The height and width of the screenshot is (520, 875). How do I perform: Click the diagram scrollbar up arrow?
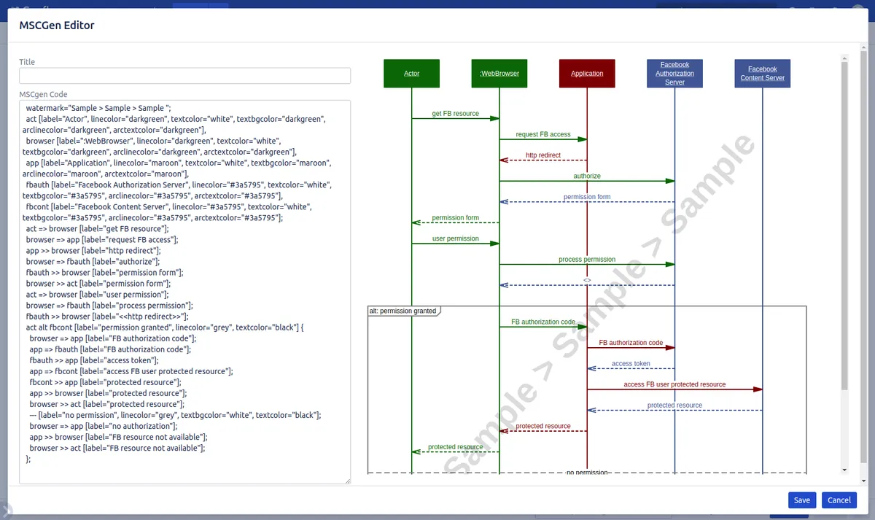tap(844, 57)
